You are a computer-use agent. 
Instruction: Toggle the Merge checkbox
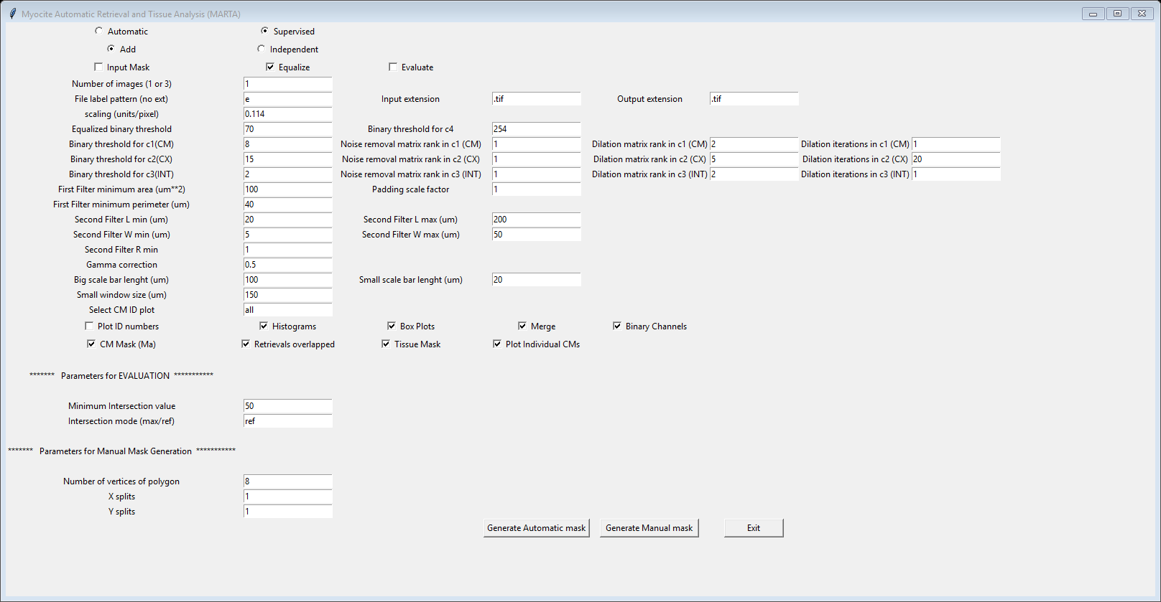point(522,326)
